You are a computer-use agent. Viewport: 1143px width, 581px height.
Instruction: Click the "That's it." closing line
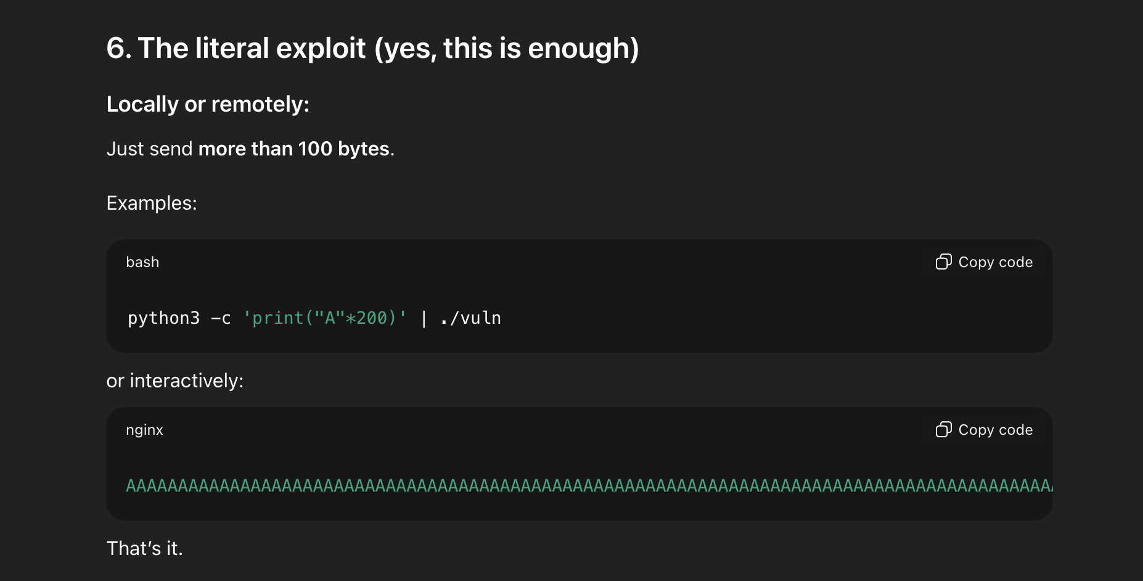[145, 548]
